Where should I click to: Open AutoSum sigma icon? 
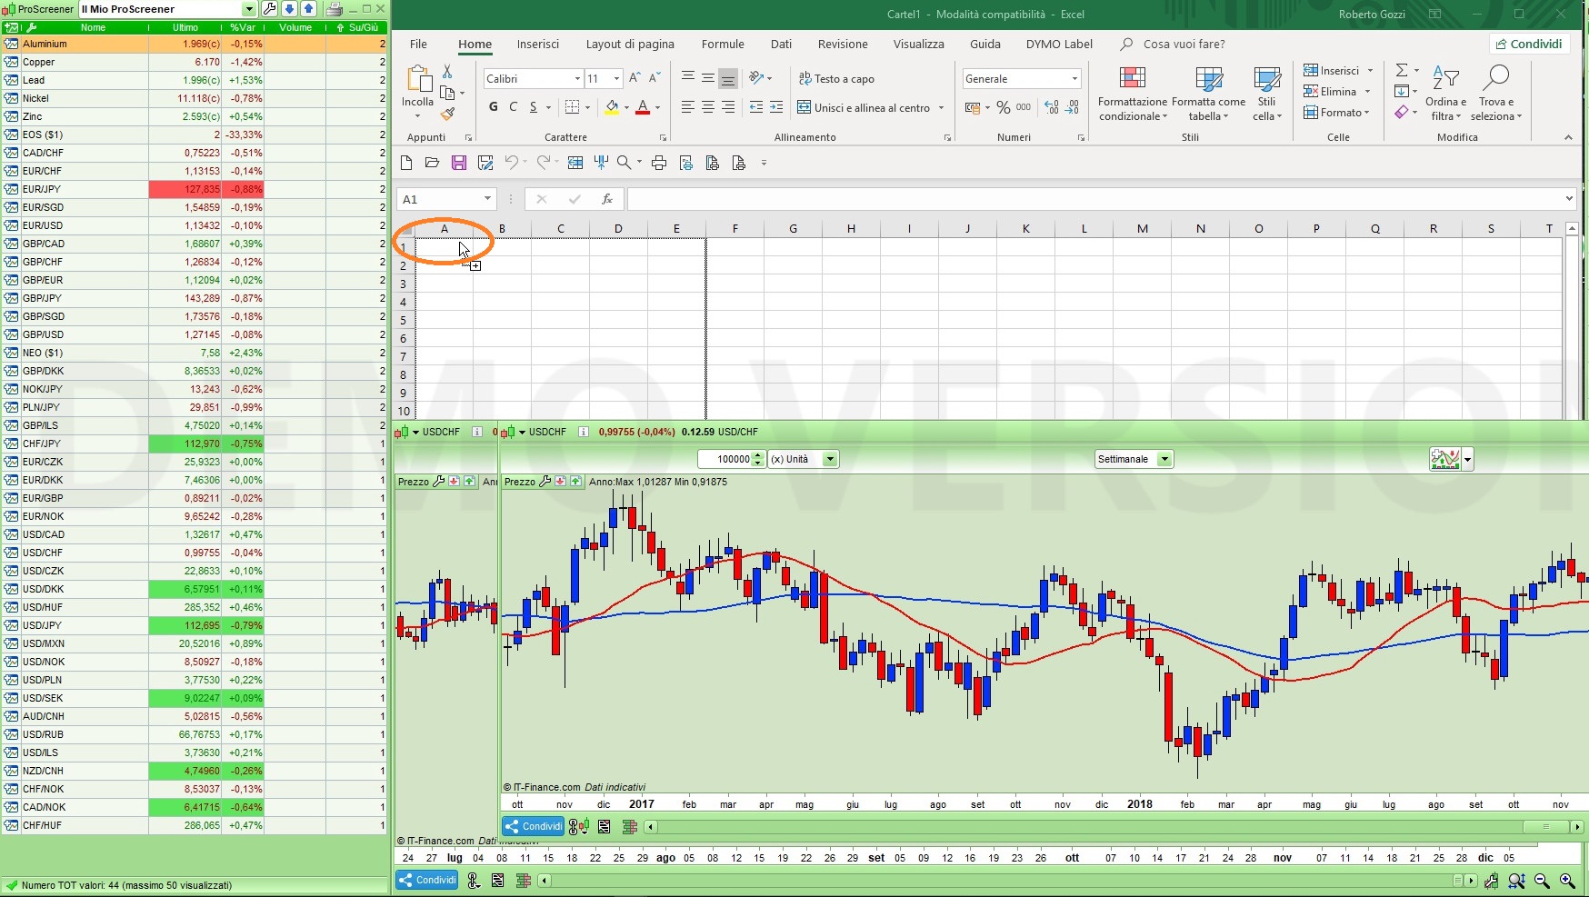click(x=1402, y=70)
